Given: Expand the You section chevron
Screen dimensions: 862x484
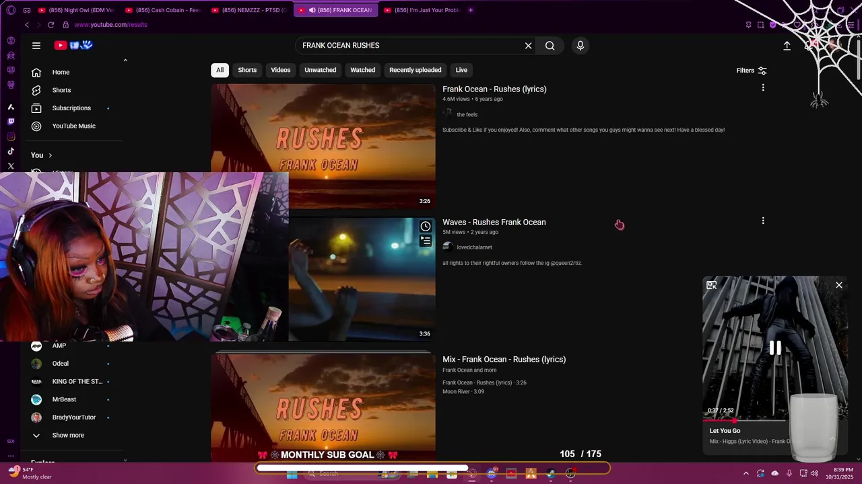Looking at the screenshot, I should coord(50,155).
